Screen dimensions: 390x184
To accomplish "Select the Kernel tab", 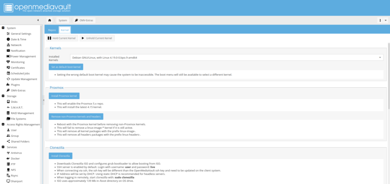I will [x=65, y=30].
